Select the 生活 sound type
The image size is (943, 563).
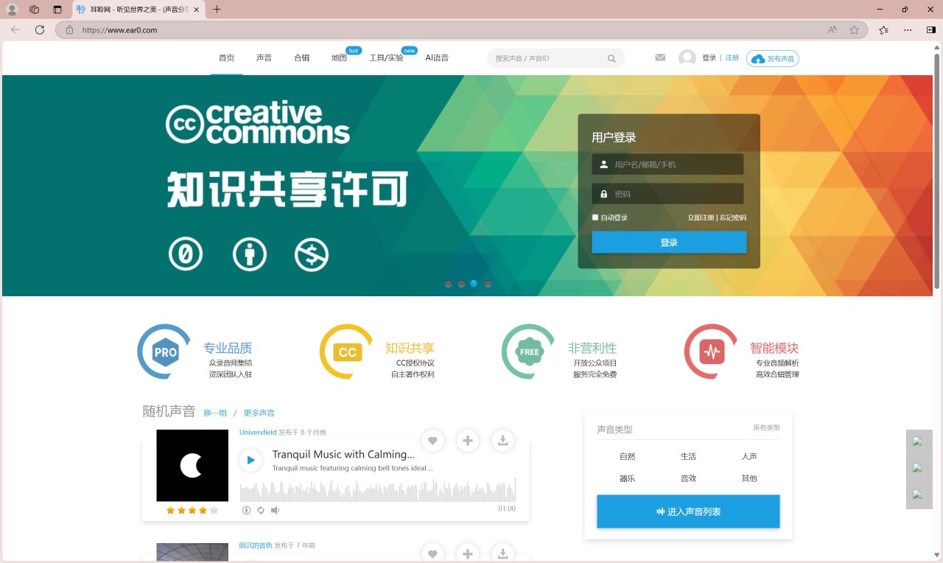point(688,456)
